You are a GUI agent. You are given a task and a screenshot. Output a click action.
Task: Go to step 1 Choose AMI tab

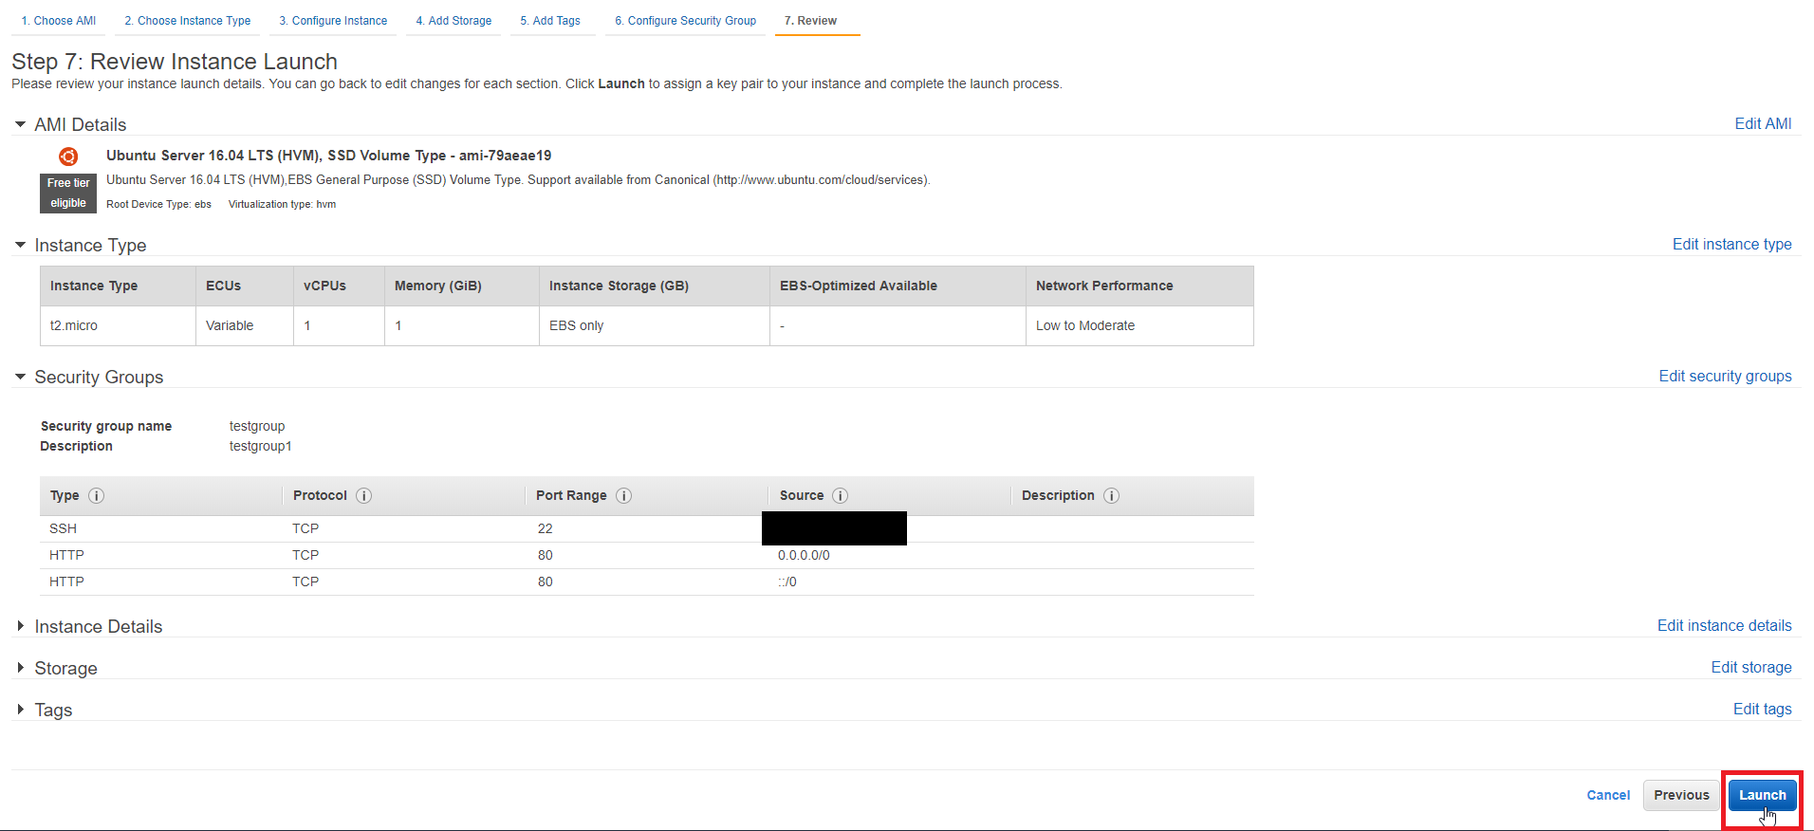59,21
